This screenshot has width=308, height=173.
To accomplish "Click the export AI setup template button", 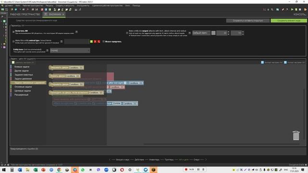I will (x=272, y=62).
